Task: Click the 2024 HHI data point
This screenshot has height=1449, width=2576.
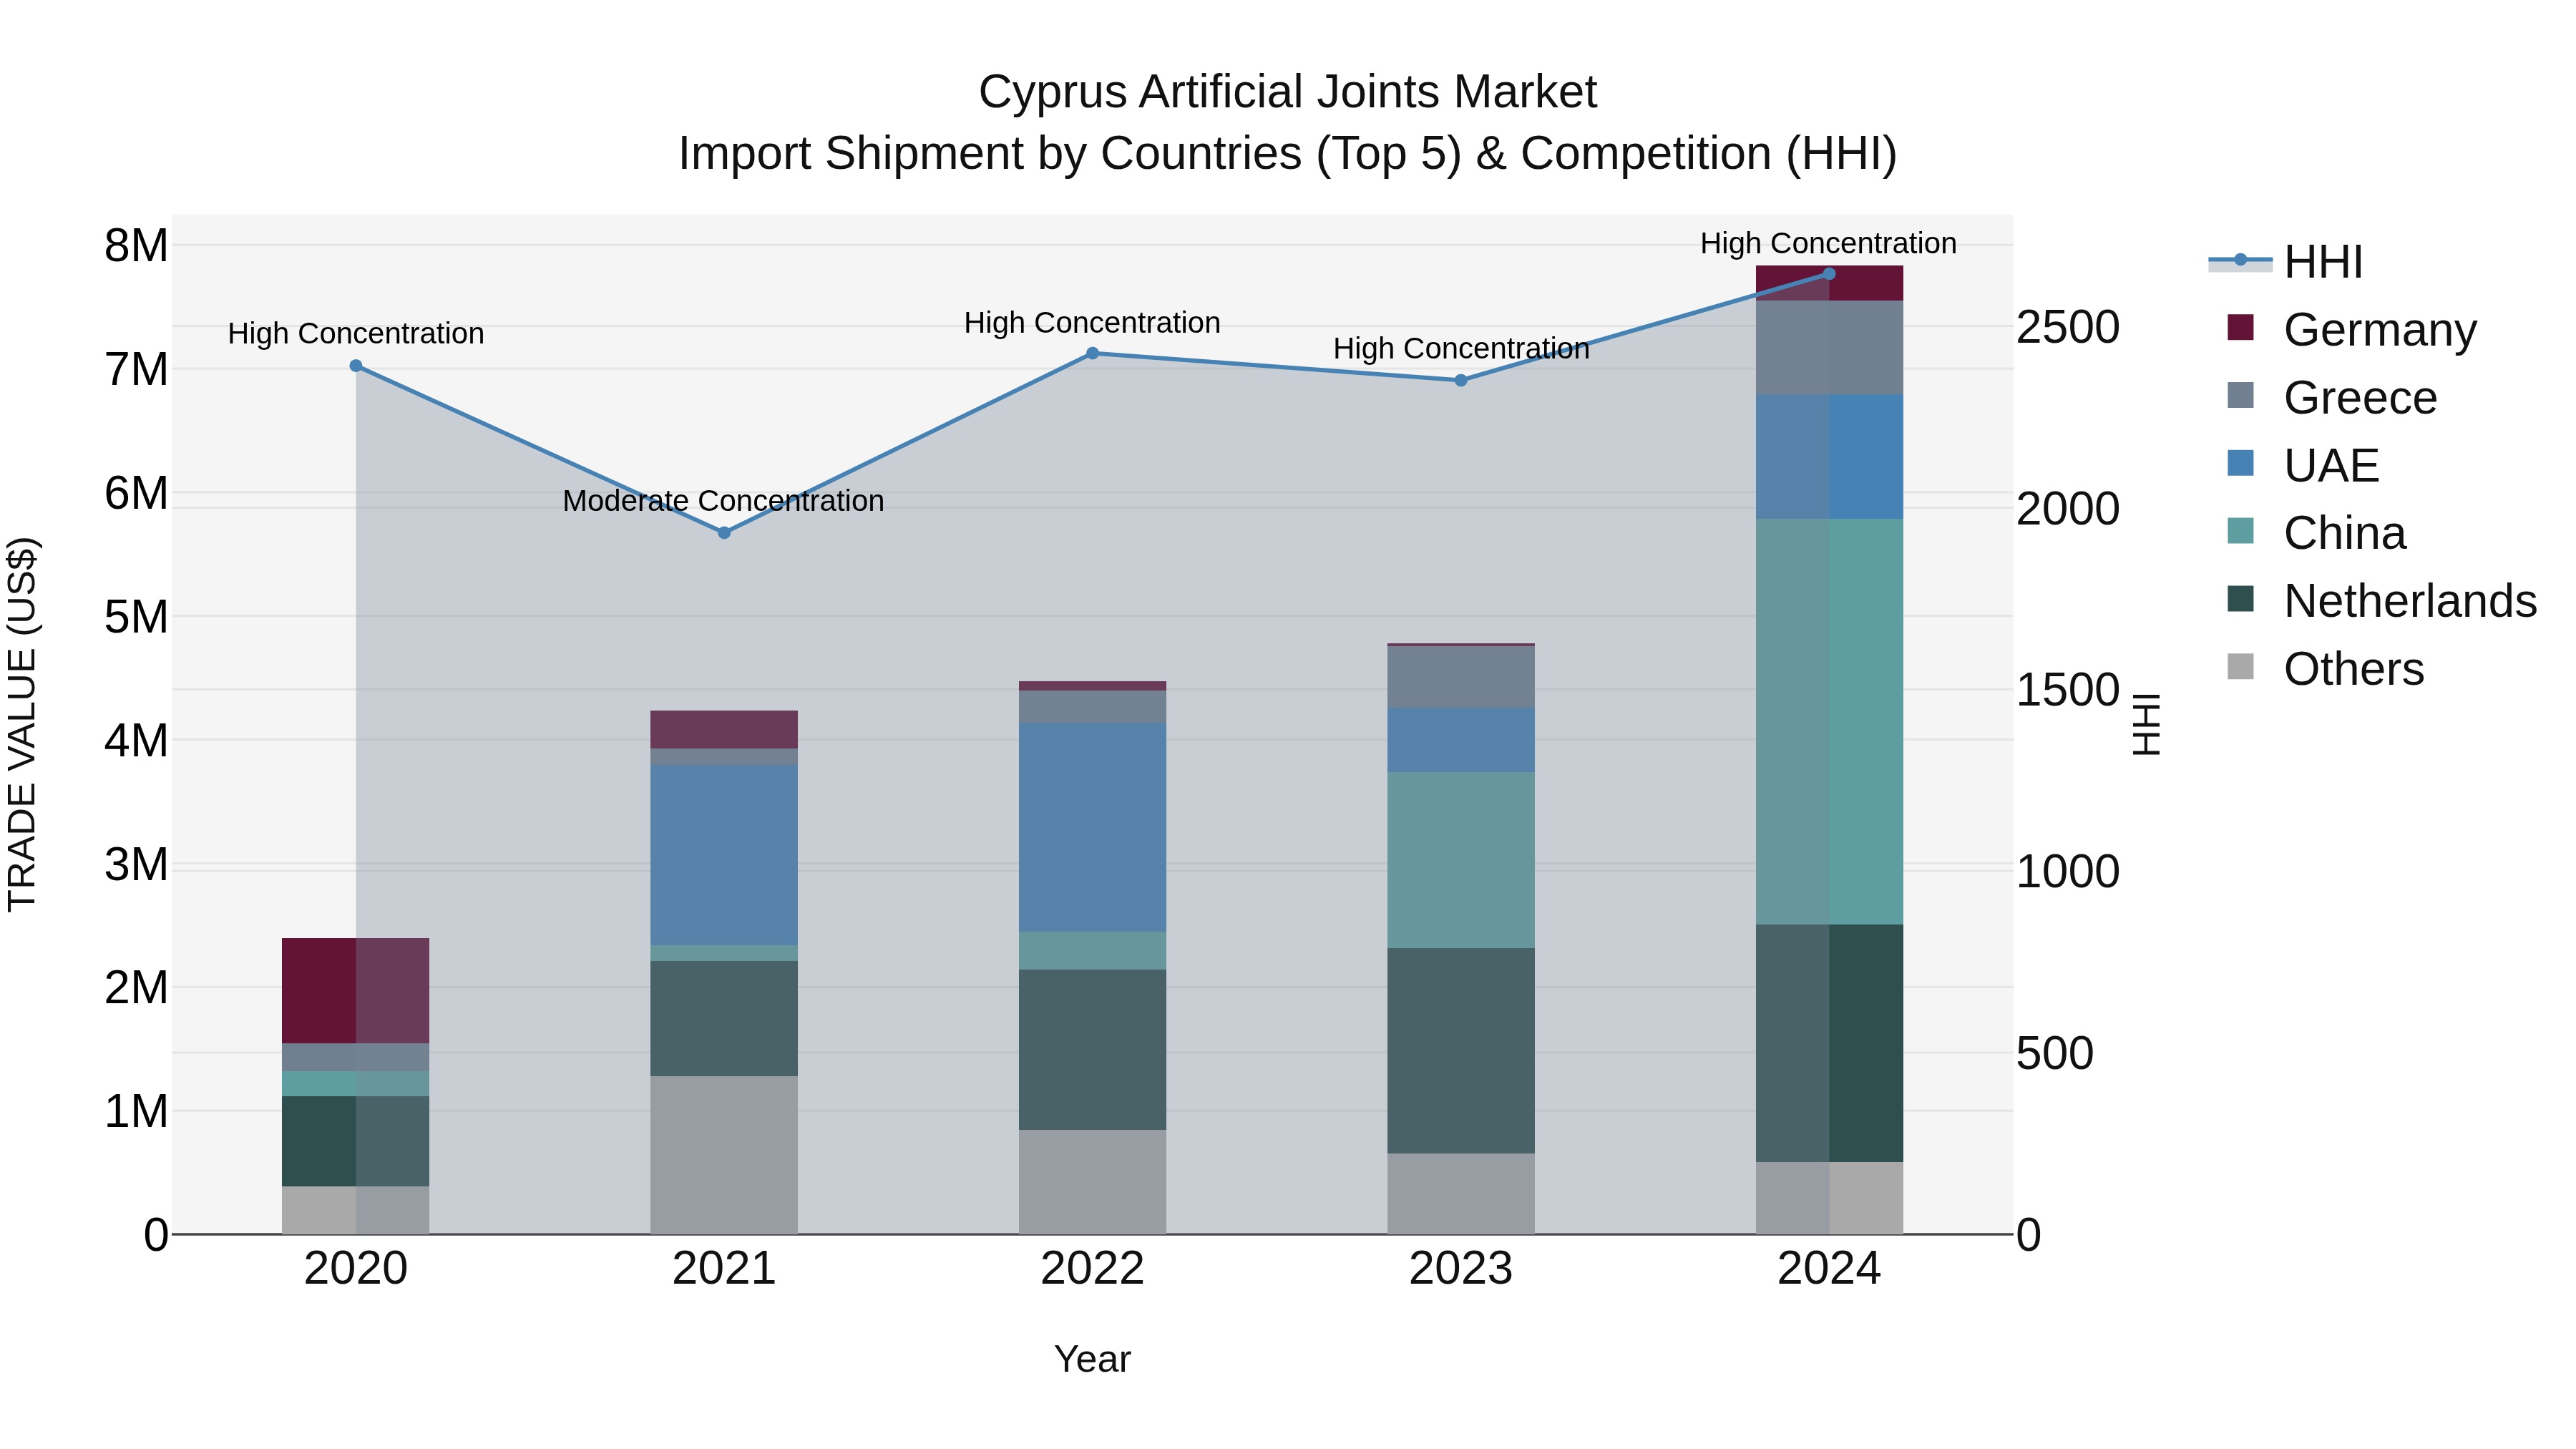Action: tap(1829, 274)
